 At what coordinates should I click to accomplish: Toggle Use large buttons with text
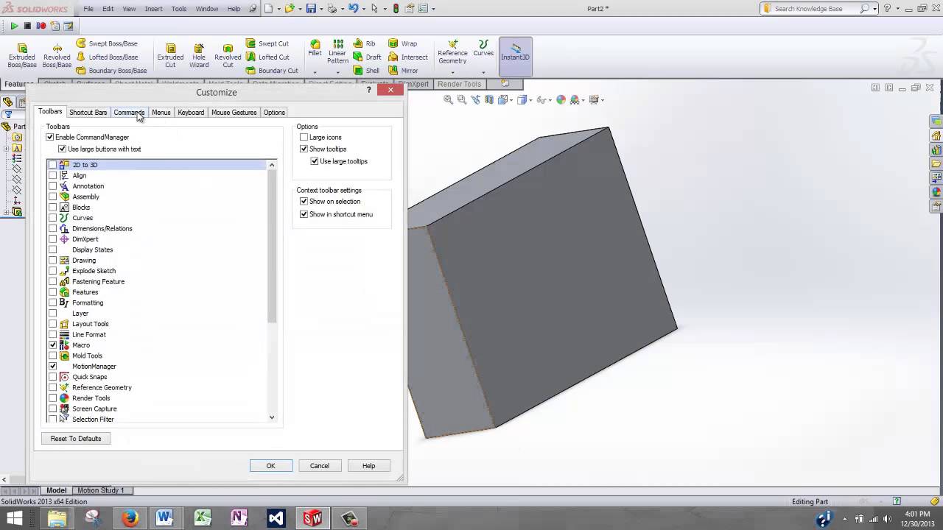click(x=62, y=149)
